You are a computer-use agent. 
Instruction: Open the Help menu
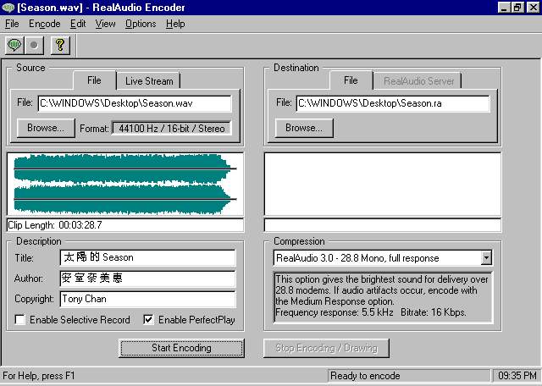[x=175, y=24]
